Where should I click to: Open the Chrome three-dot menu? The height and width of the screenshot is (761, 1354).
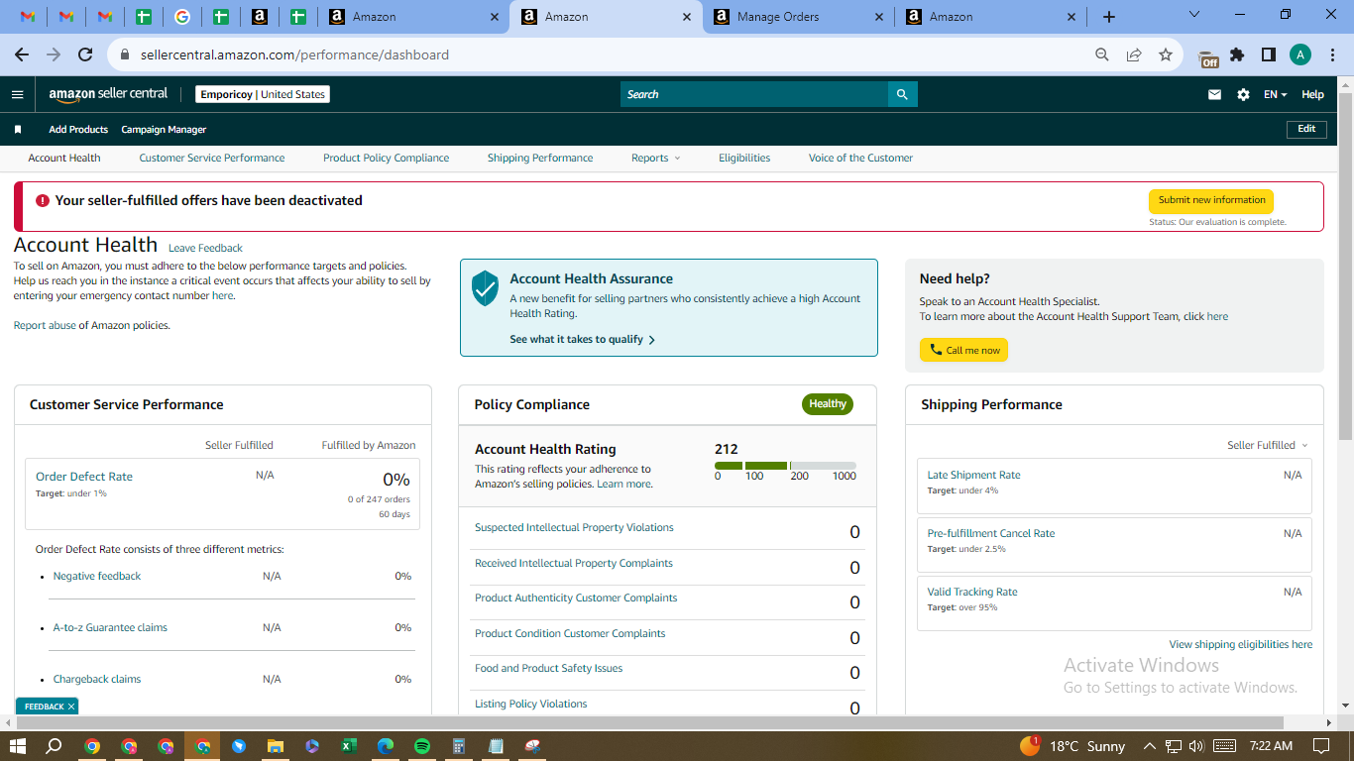coord(1333,54)
